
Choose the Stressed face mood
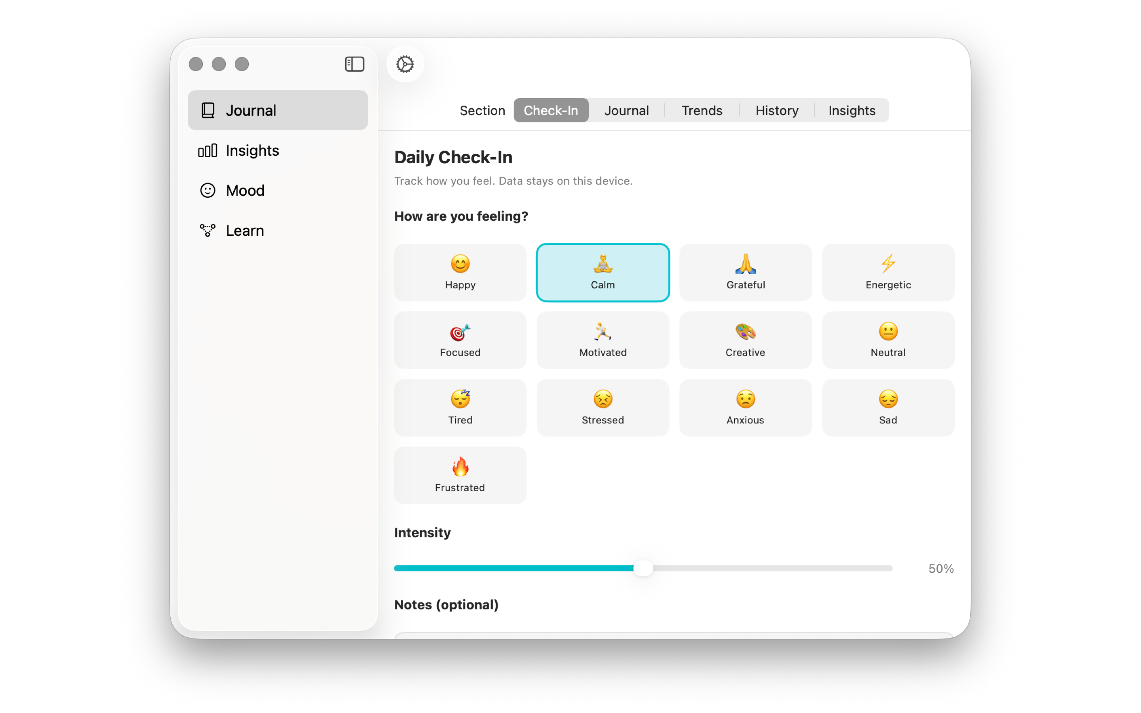pyautogui.click(x=603, y=408)
